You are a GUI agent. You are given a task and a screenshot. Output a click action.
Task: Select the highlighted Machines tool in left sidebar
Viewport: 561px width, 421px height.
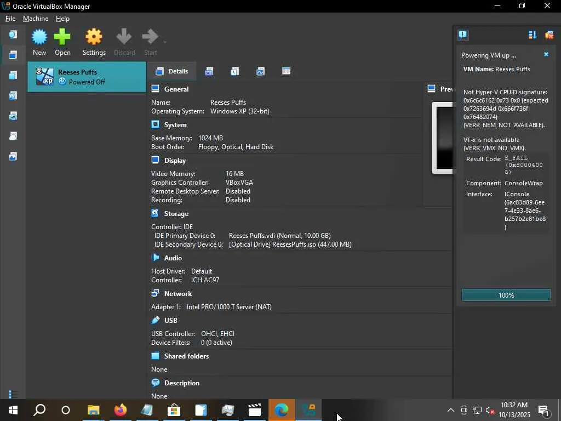point(13,55)
